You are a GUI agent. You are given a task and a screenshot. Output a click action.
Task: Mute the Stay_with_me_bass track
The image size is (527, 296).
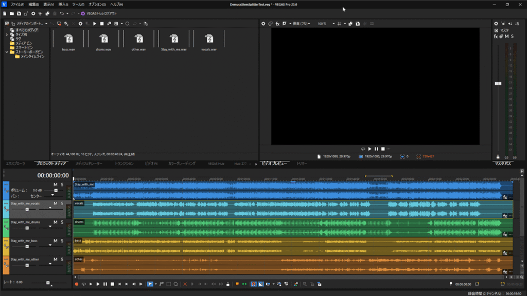56,240
